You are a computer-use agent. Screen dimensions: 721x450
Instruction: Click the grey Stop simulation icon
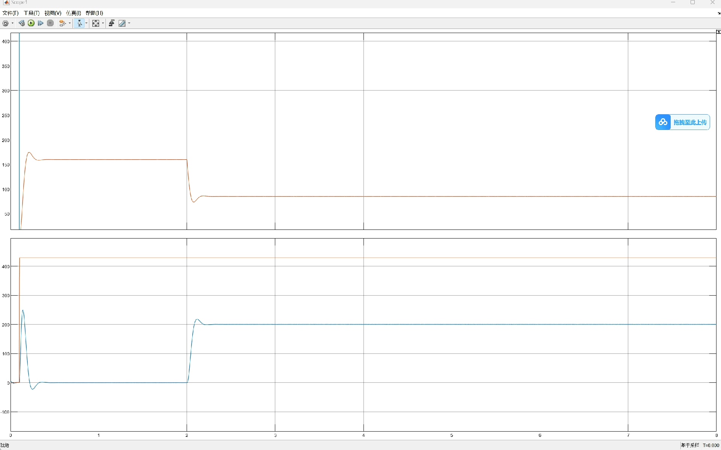coord(50,23)
